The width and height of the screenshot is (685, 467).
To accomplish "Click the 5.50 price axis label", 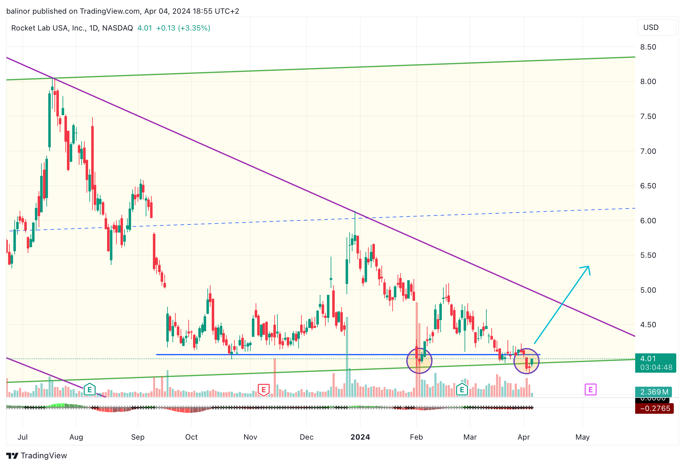I will [x=648, y=255].
